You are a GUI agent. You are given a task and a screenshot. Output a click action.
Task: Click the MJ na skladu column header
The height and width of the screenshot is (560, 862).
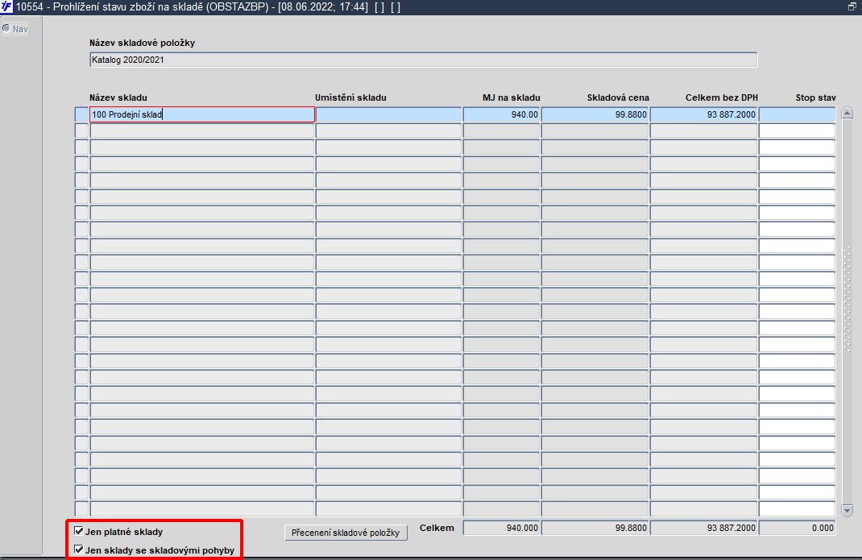512,97
